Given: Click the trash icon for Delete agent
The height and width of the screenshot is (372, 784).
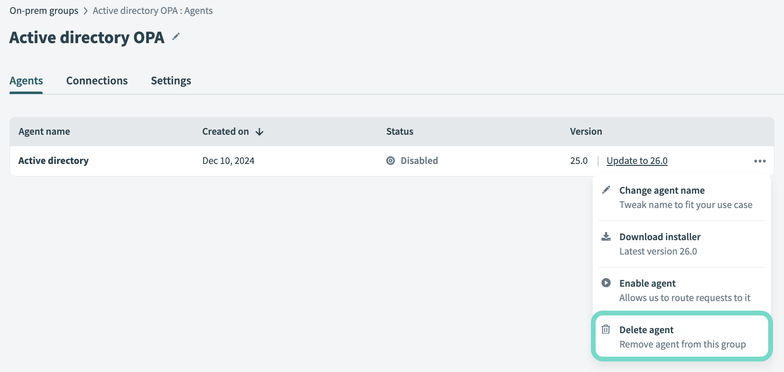Looking at the screenshot, I should tap(606, 329).
